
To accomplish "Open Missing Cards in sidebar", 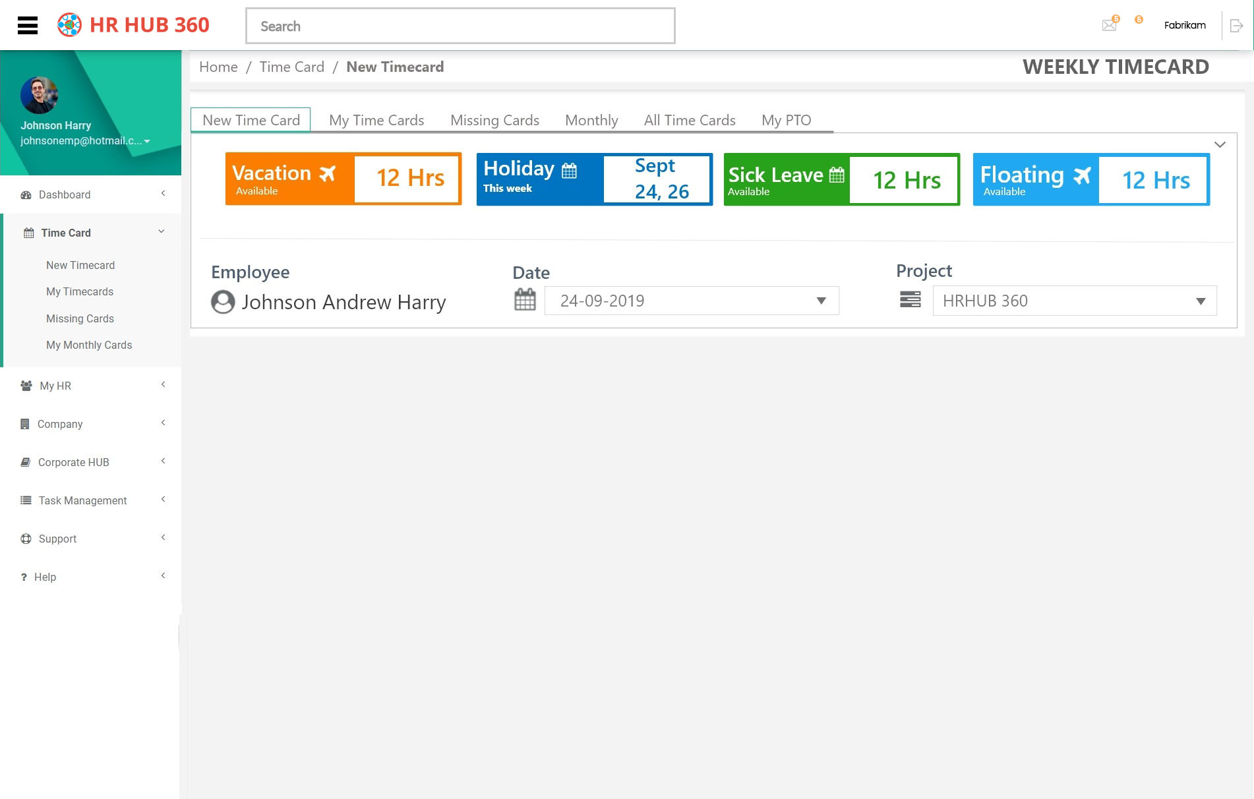I will (x=80, y=318).
